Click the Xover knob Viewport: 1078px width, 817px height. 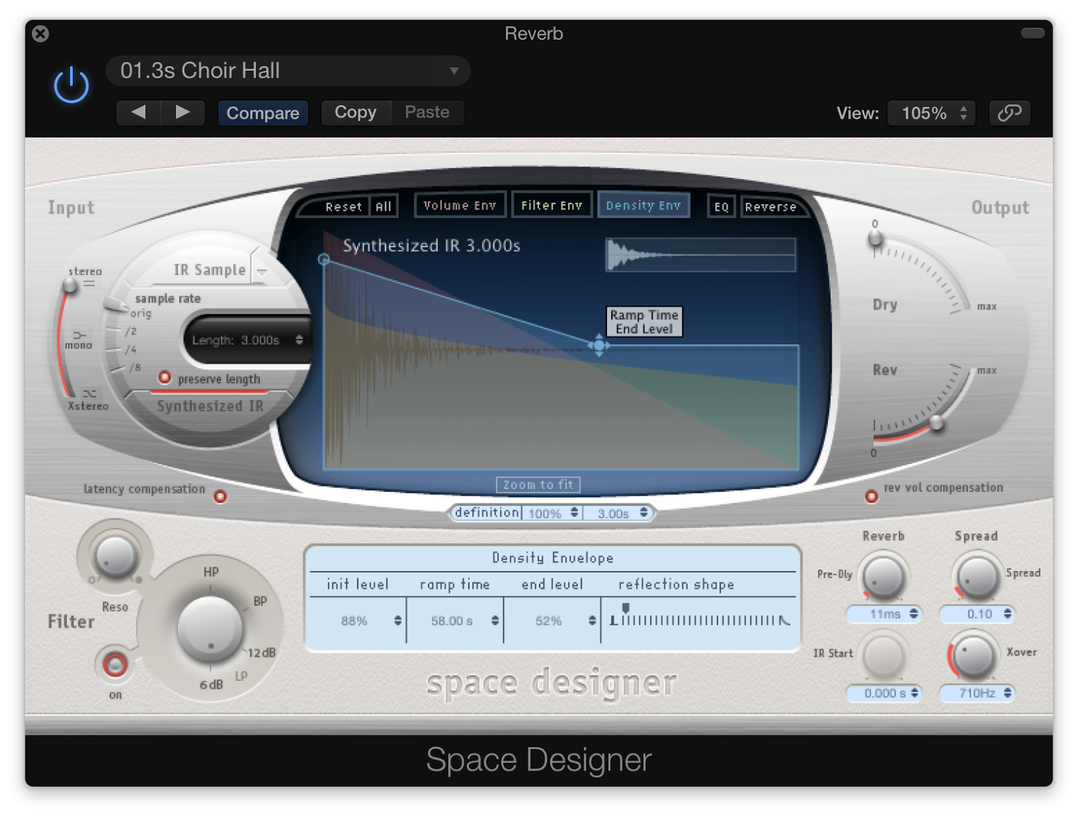[974, 656]
